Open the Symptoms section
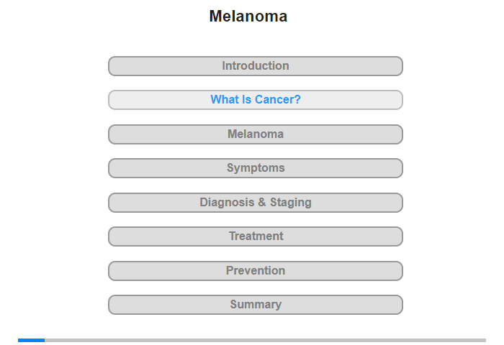The height and width of the screenshot is (345, 504). tap(255, 168)
